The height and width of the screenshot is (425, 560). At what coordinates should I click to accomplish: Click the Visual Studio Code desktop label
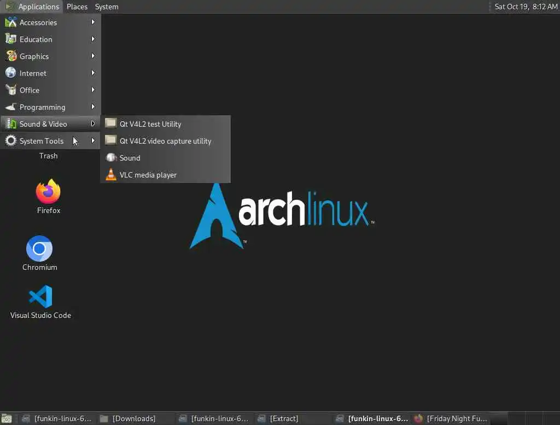40,315
